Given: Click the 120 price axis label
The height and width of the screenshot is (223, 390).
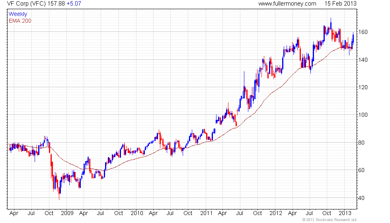Looking at the screenshot, I should tap(363, 87).
